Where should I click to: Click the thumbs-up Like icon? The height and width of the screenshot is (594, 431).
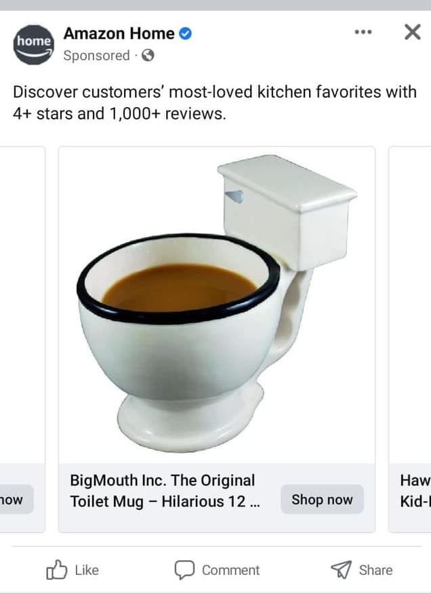coord(56,570)
